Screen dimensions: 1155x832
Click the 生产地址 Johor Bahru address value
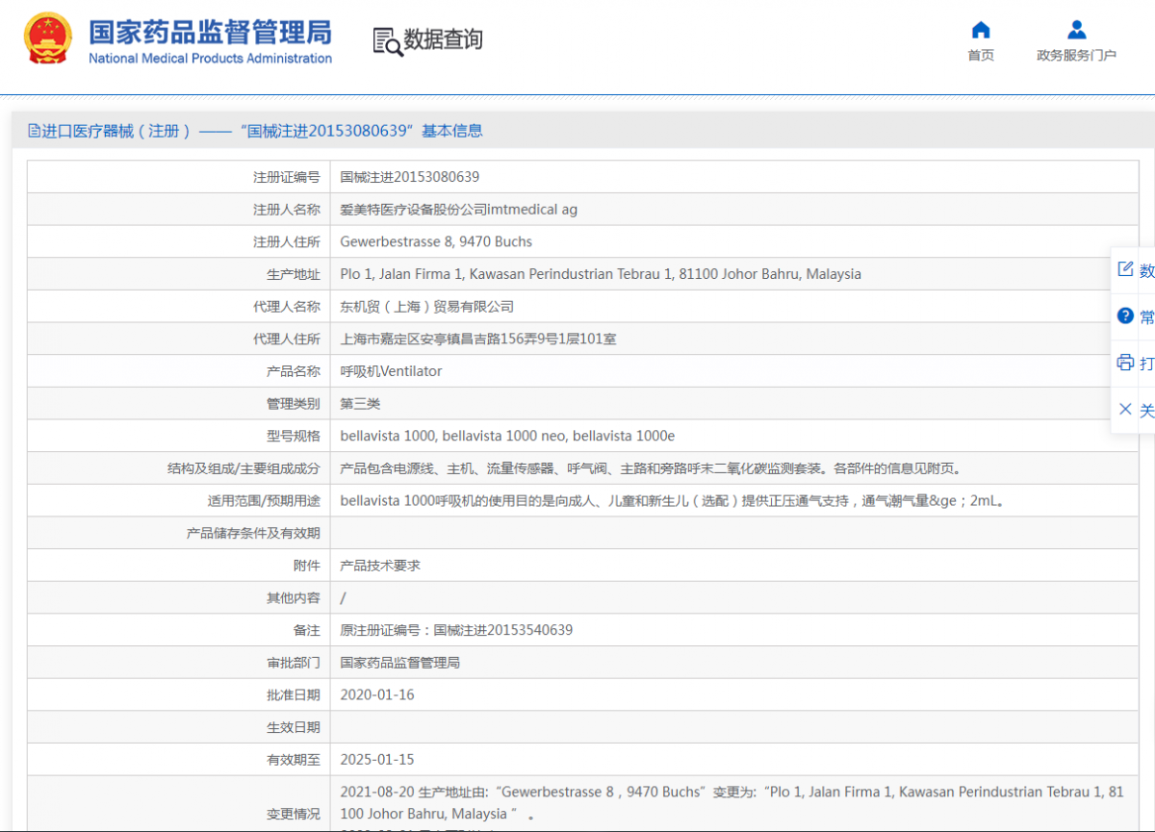601,274
